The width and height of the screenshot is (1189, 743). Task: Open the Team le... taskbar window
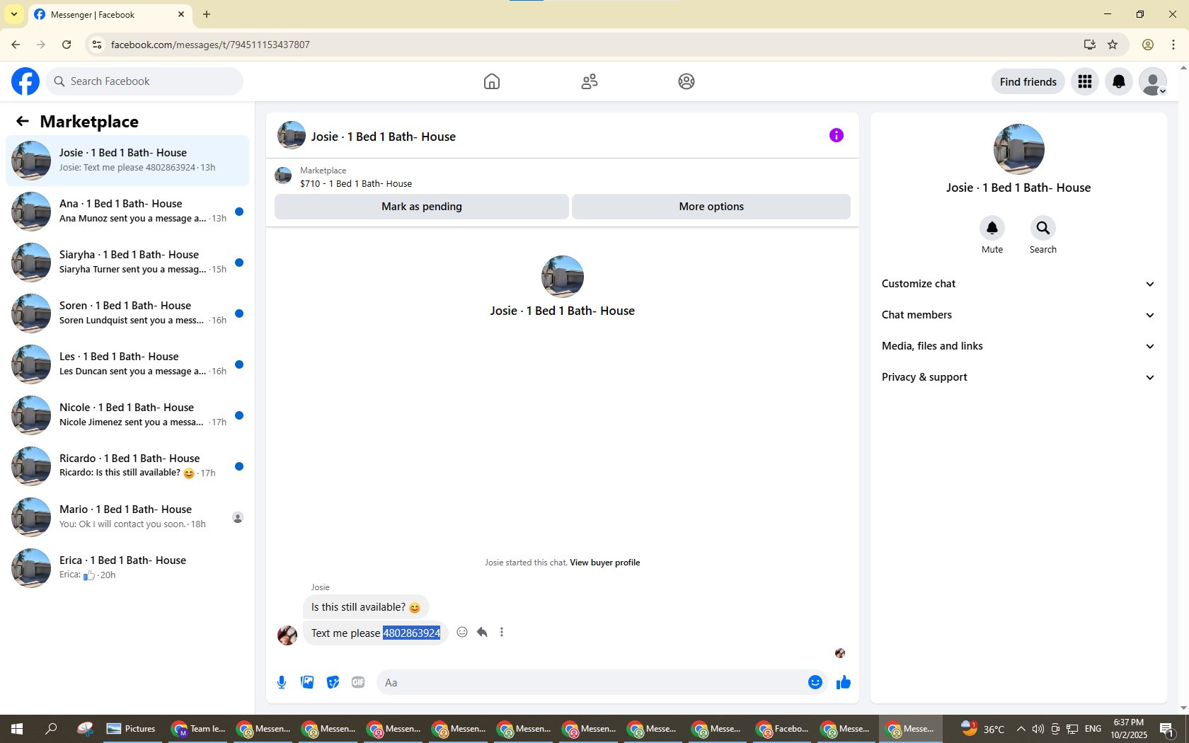pyautogui.click(x=198, y=729)
